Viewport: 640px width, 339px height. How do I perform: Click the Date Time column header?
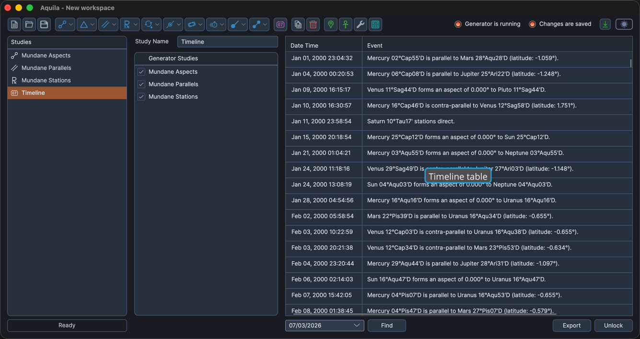click(x=324, y=45)
